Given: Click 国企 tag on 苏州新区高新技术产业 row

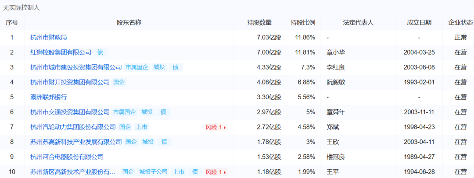Looking at the screenshot, I should click(128, 172).
